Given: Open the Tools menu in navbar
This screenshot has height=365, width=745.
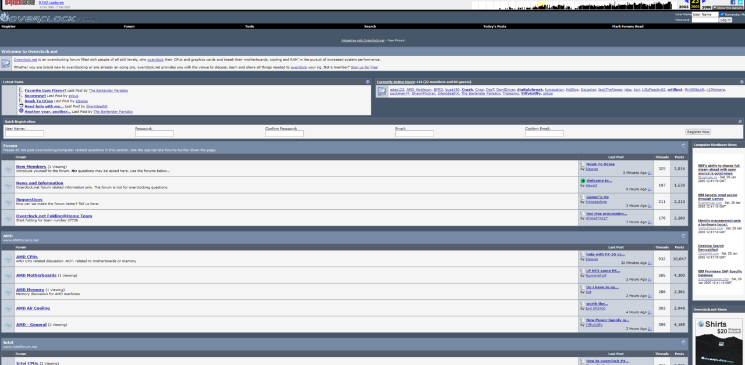Looking at the screenshot, I should tap(249, 26).
